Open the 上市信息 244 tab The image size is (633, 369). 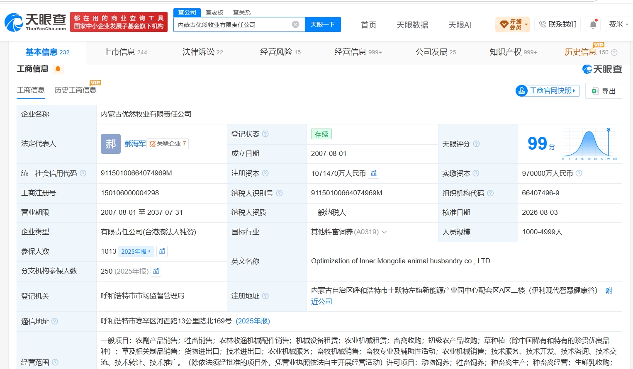125,52
